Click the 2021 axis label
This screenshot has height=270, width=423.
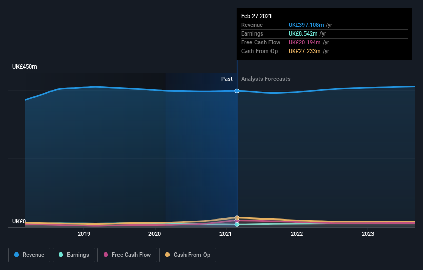pos(226,234)
